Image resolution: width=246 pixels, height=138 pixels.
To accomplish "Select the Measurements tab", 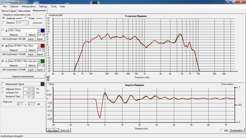I will click(x=39, y=11).
